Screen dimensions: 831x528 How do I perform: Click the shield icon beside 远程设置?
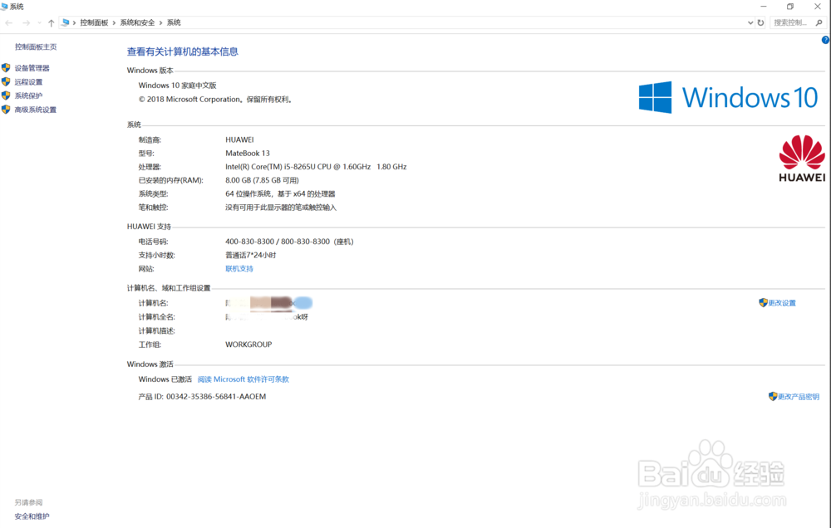(6, 81)
